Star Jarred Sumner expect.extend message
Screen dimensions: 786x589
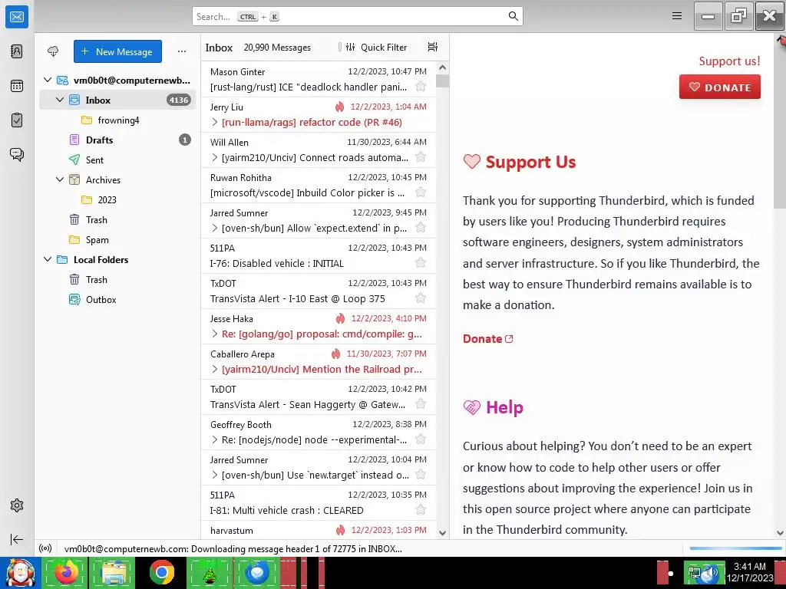[x=421, y=228]
